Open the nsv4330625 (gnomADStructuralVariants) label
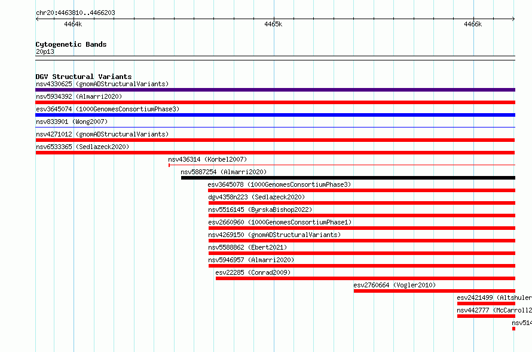532x352 pixels. click(x=102, y=84)
